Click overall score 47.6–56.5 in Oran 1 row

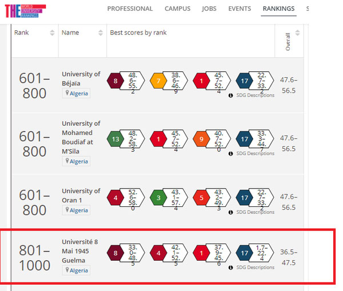pos(289,202)
